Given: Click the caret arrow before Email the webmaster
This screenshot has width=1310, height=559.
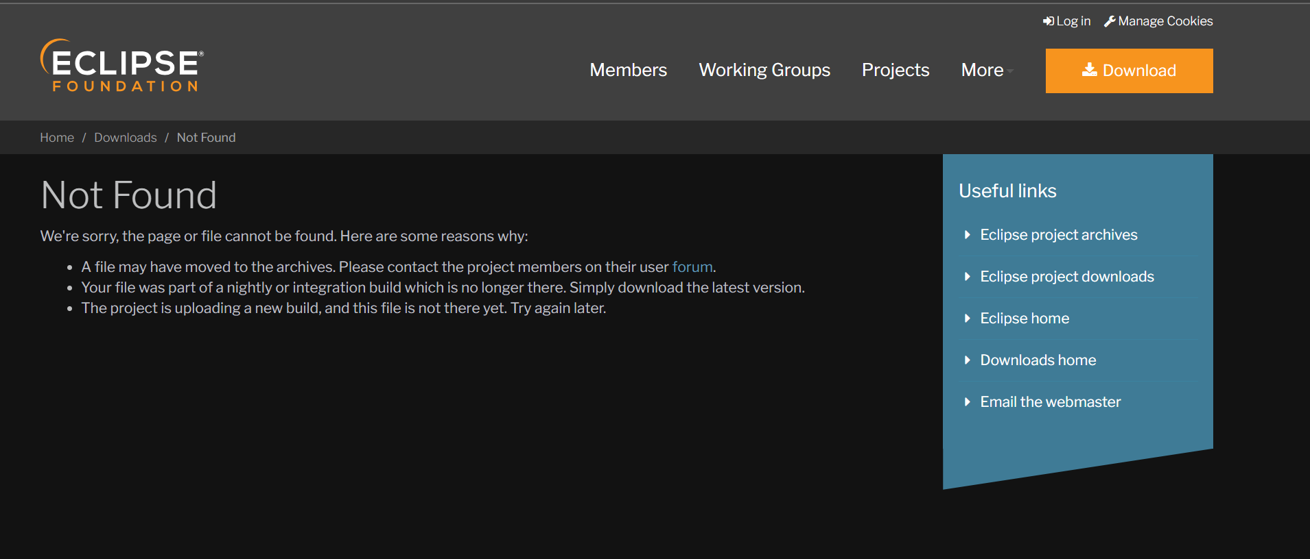Looking at the screenshot, I should (967, 402).
